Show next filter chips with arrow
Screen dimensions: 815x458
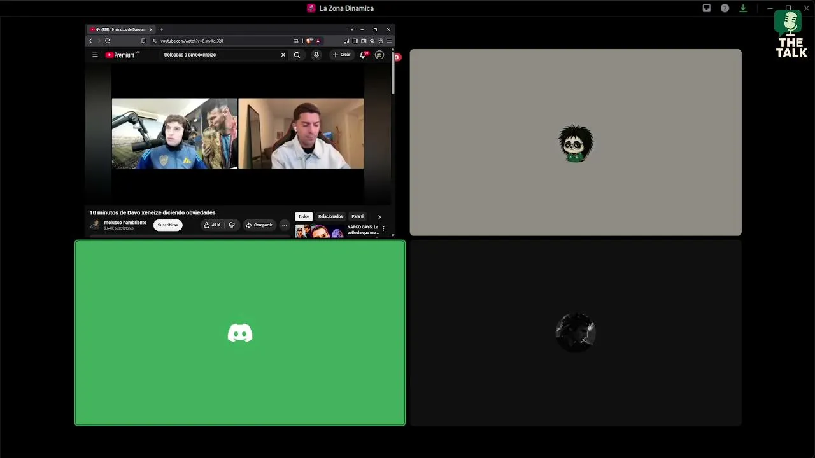click(x=379, y=217)
